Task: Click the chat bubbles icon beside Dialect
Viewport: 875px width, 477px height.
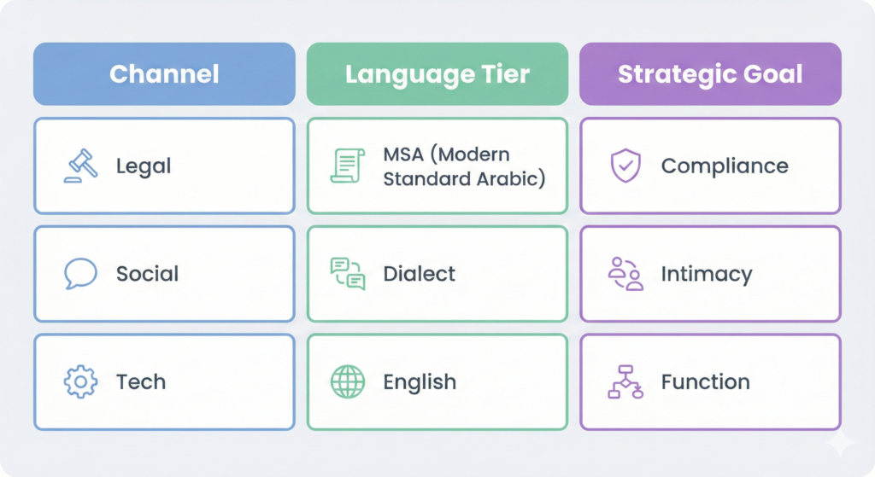Action: [347, 273]
